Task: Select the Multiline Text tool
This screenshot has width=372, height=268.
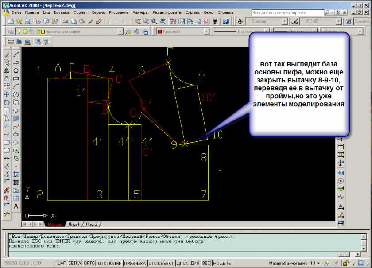Action: (16, 206)
